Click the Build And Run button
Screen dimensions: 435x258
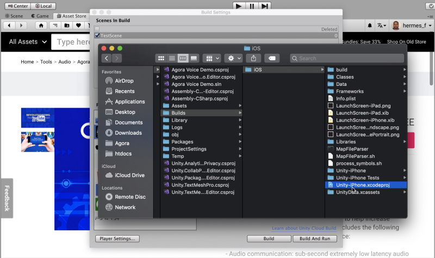[315, 238]
